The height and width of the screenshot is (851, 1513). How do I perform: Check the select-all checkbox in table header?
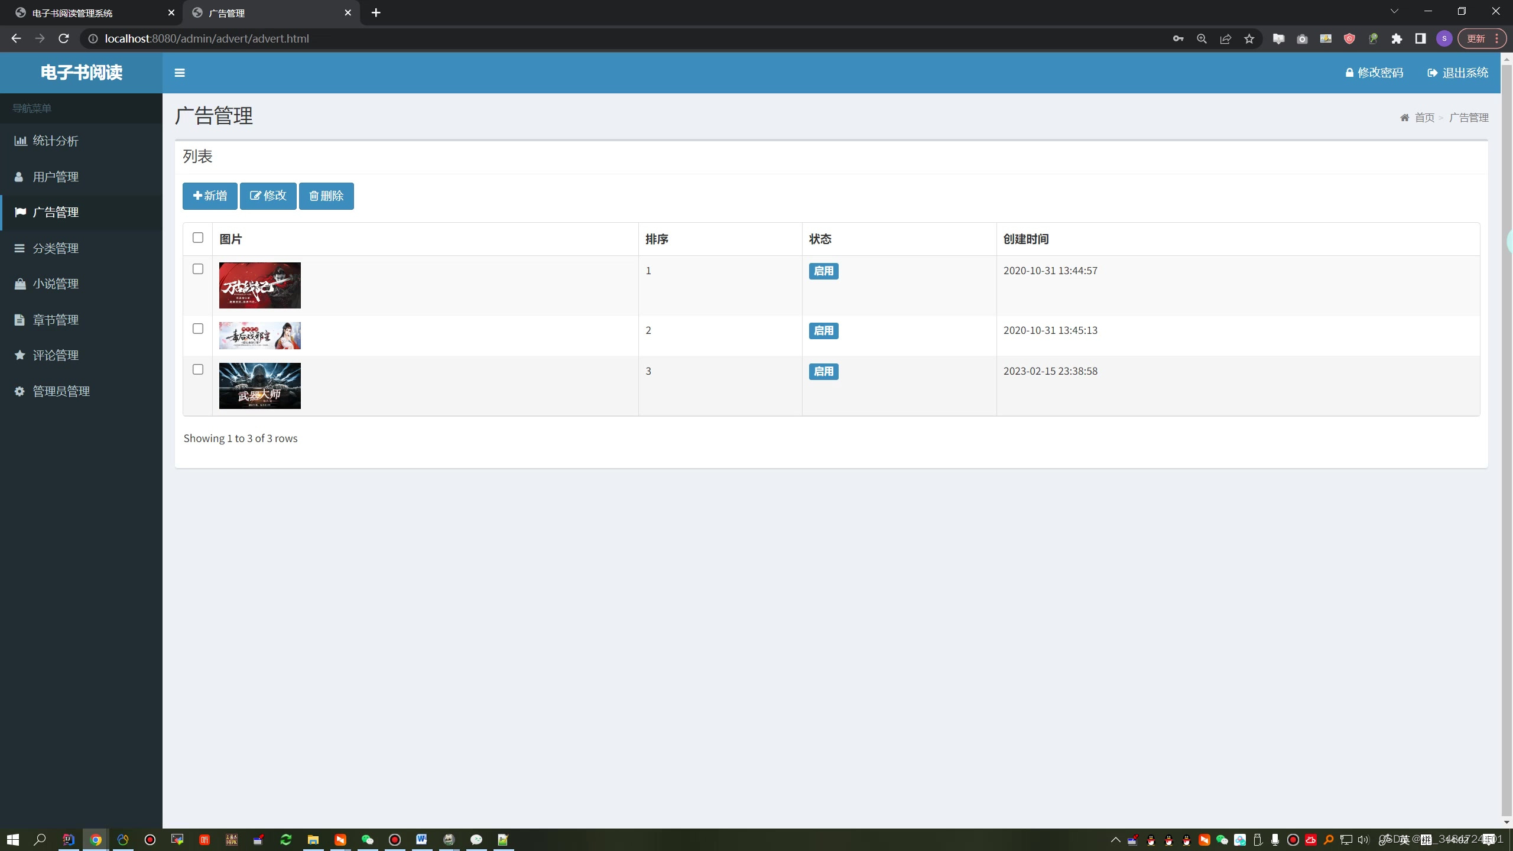198,238
